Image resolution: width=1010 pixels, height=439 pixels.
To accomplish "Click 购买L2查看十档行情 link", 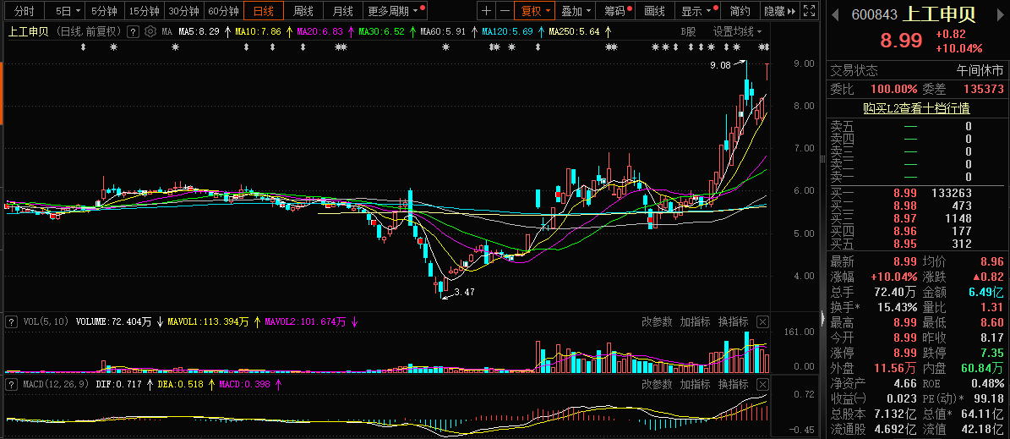I will 915,107.
